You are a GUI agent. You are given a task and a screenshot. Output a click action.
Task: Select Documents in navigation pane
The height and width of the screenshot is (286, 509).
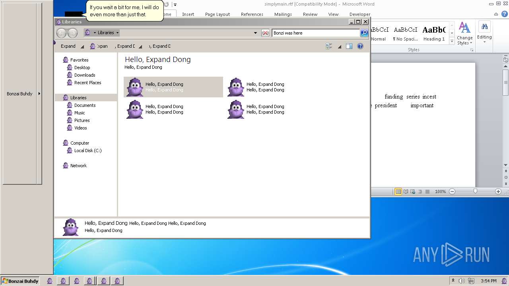tap(85, 105)
